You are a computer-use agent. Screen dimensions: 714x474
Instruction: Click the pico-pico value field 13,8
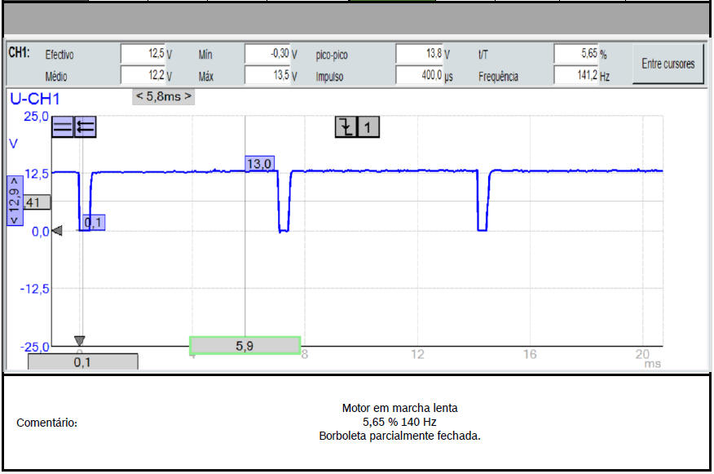[419, 55]
